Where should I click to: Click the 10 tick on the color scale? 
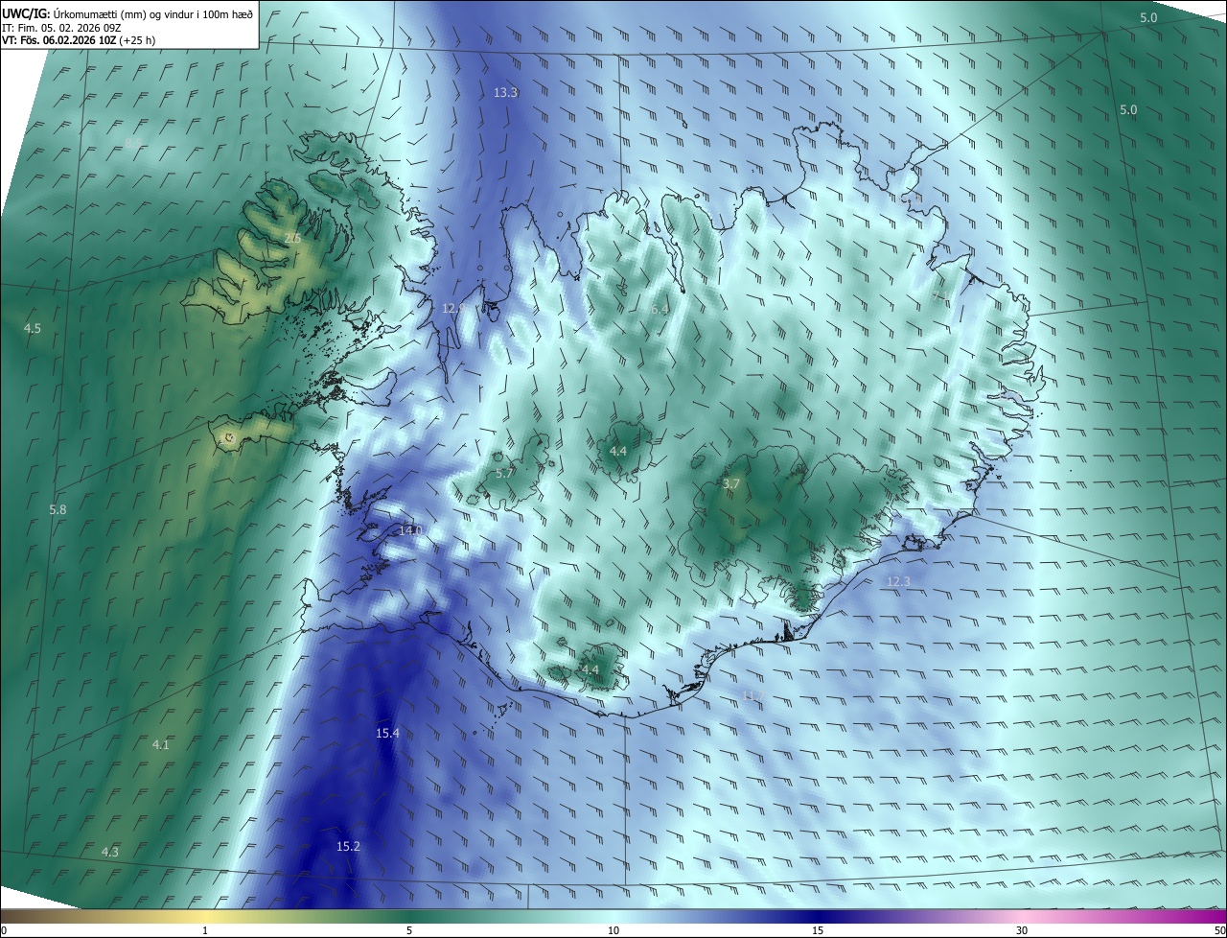(613, 930)
